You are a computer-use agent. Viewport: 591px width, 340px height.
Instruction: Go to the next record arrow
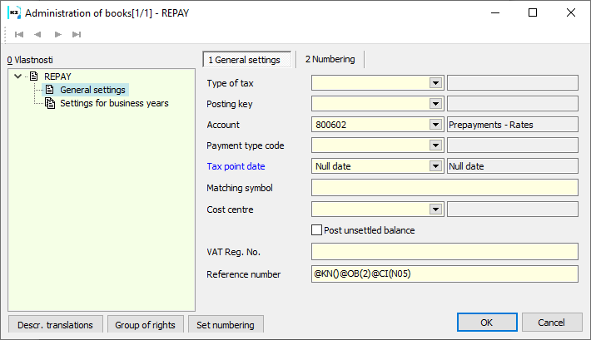(57, 34)
